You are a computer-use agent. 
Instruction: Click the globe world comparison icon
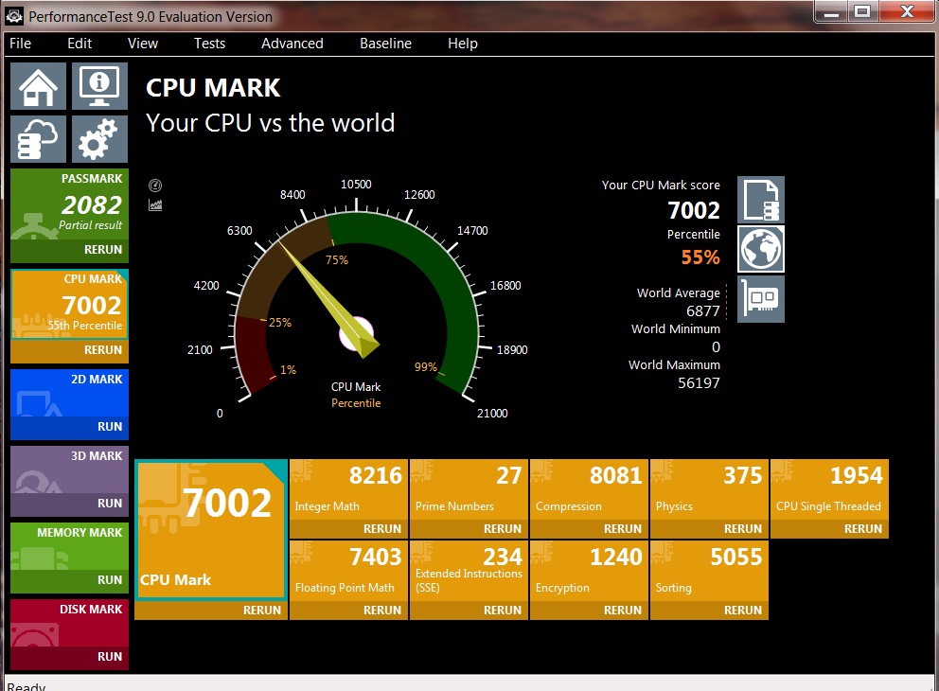point(760,249)
